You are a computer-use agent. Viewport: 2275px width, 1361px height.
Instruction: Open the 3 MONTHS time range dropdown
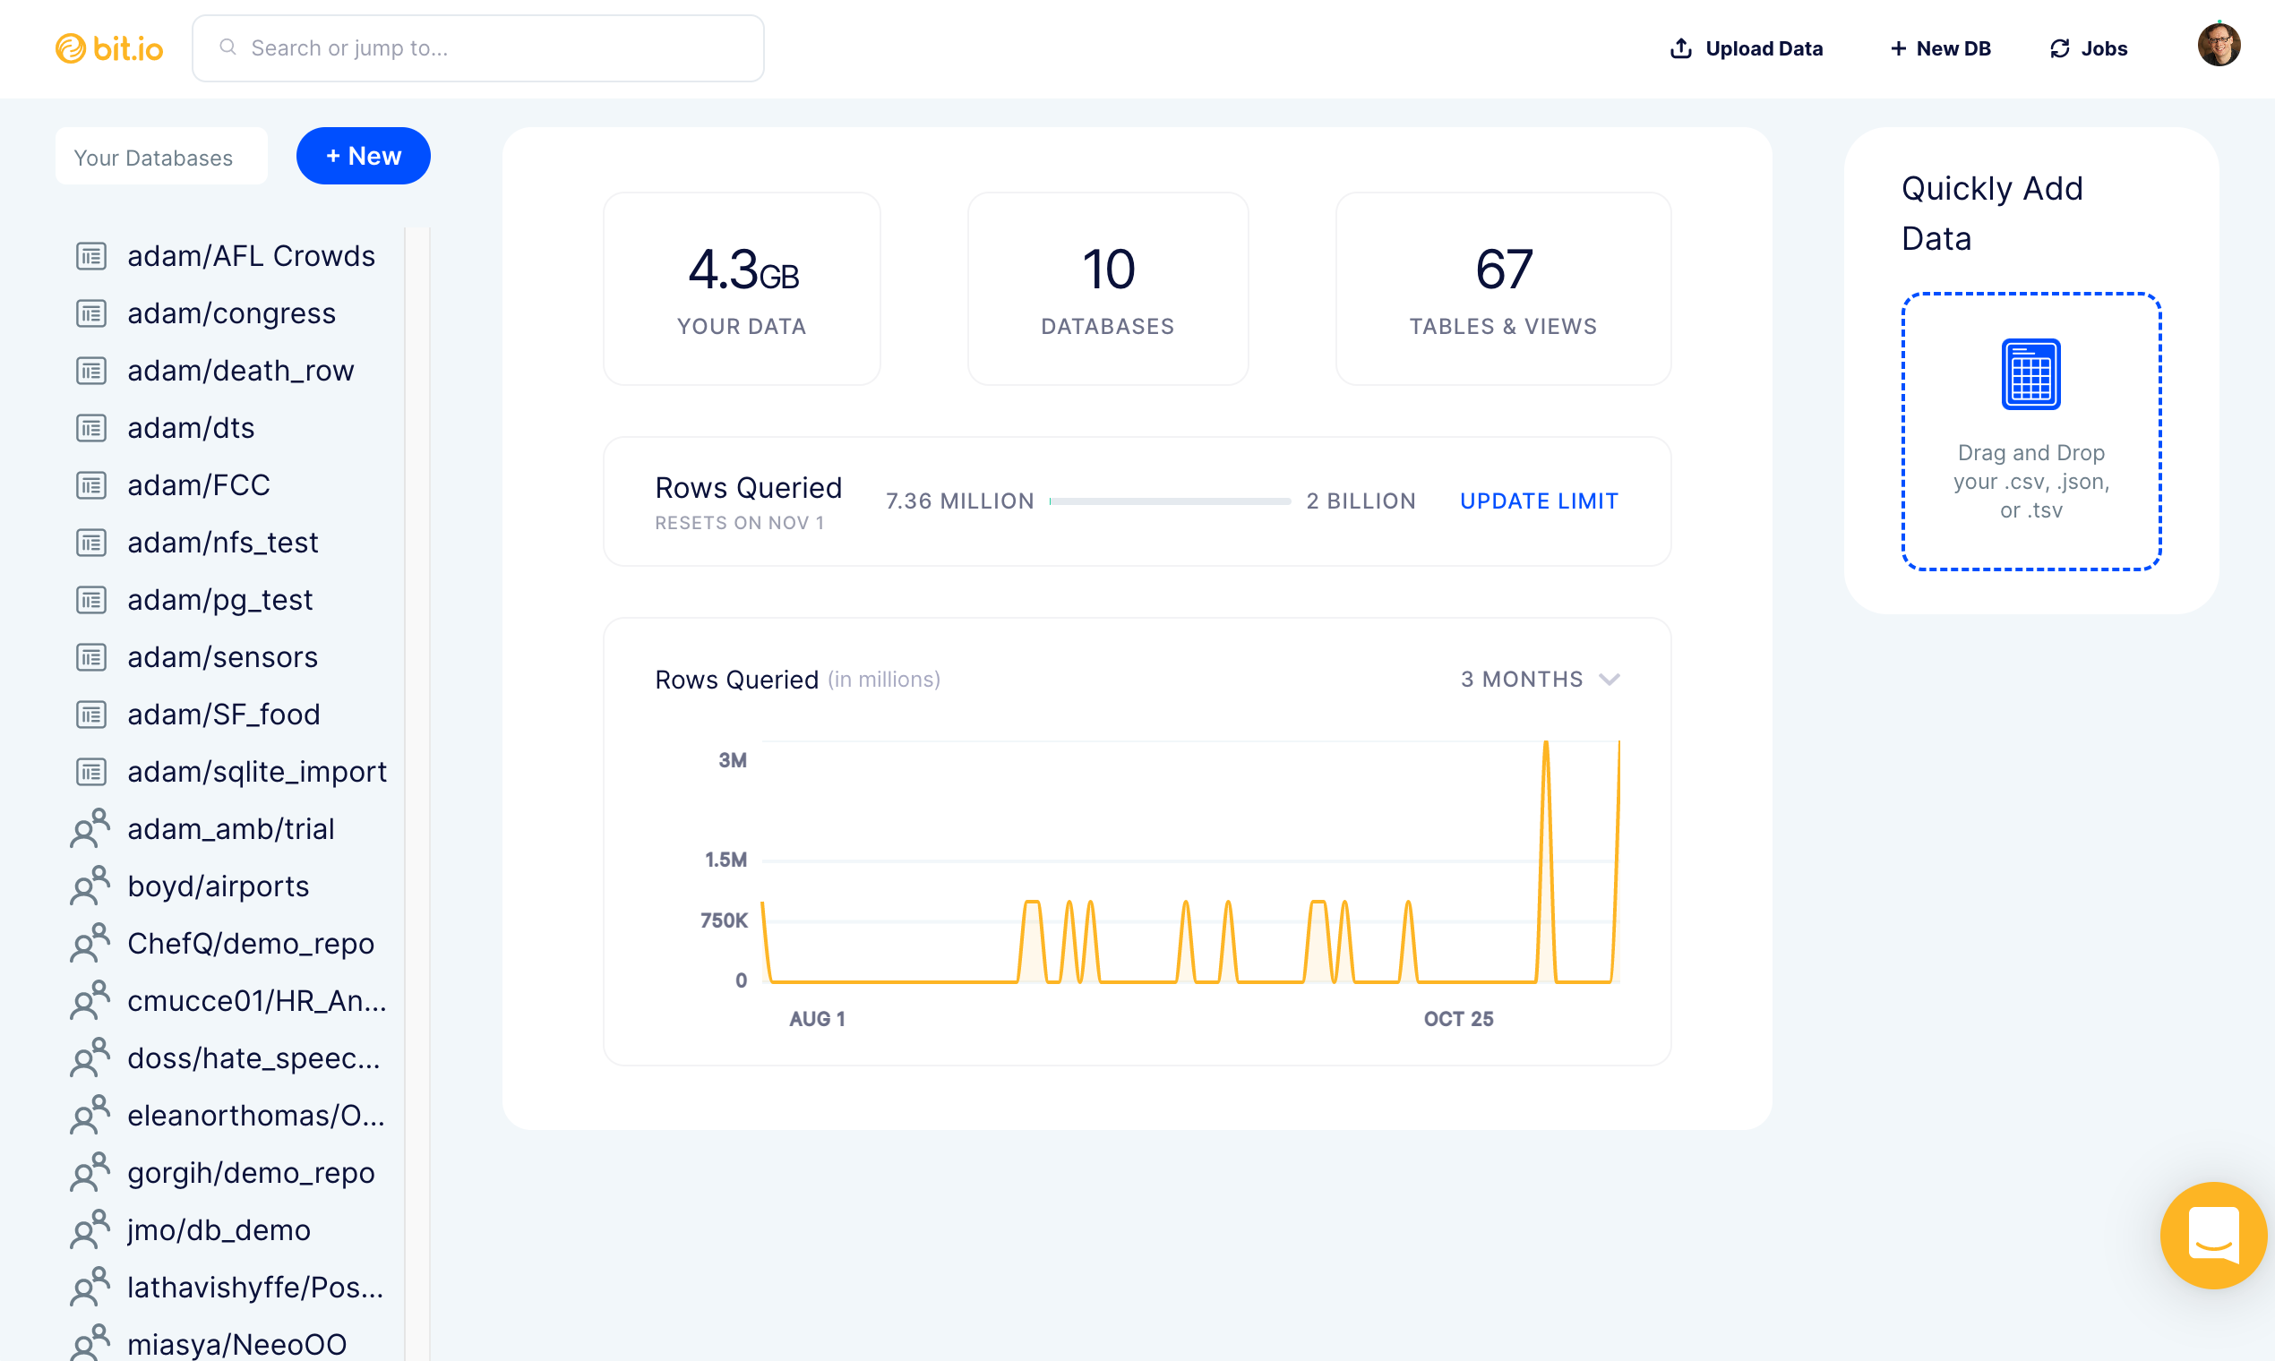tap(1541, 680)
